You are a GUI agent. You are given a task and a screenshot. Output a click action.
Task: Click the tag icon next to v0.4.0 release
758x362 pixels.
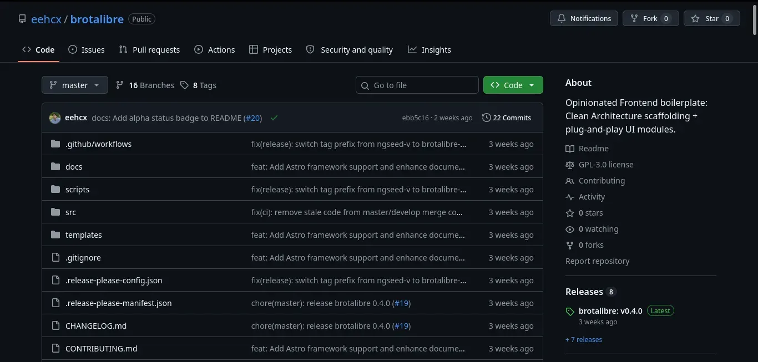click(570, 312)
